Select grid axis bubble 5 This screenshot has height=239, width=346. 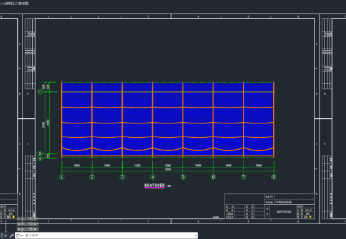(183, 177)
